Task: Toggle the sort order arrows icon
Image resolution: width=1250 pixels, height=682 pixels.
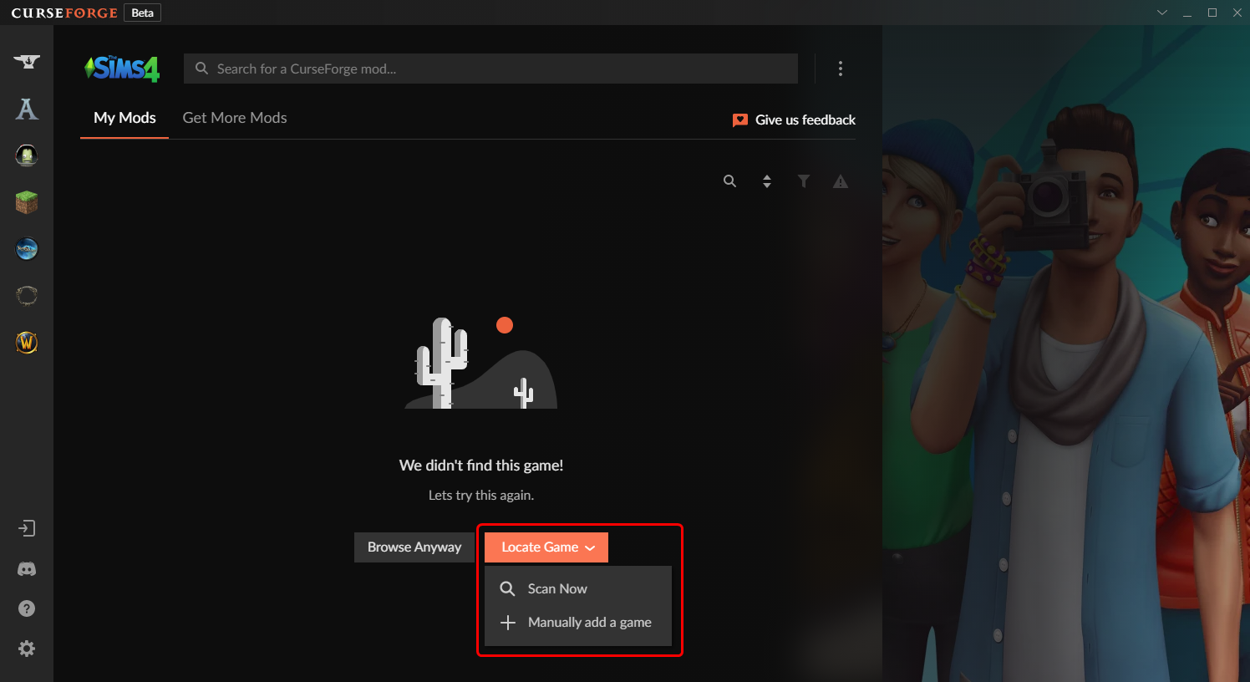Action: click(766, 181)
